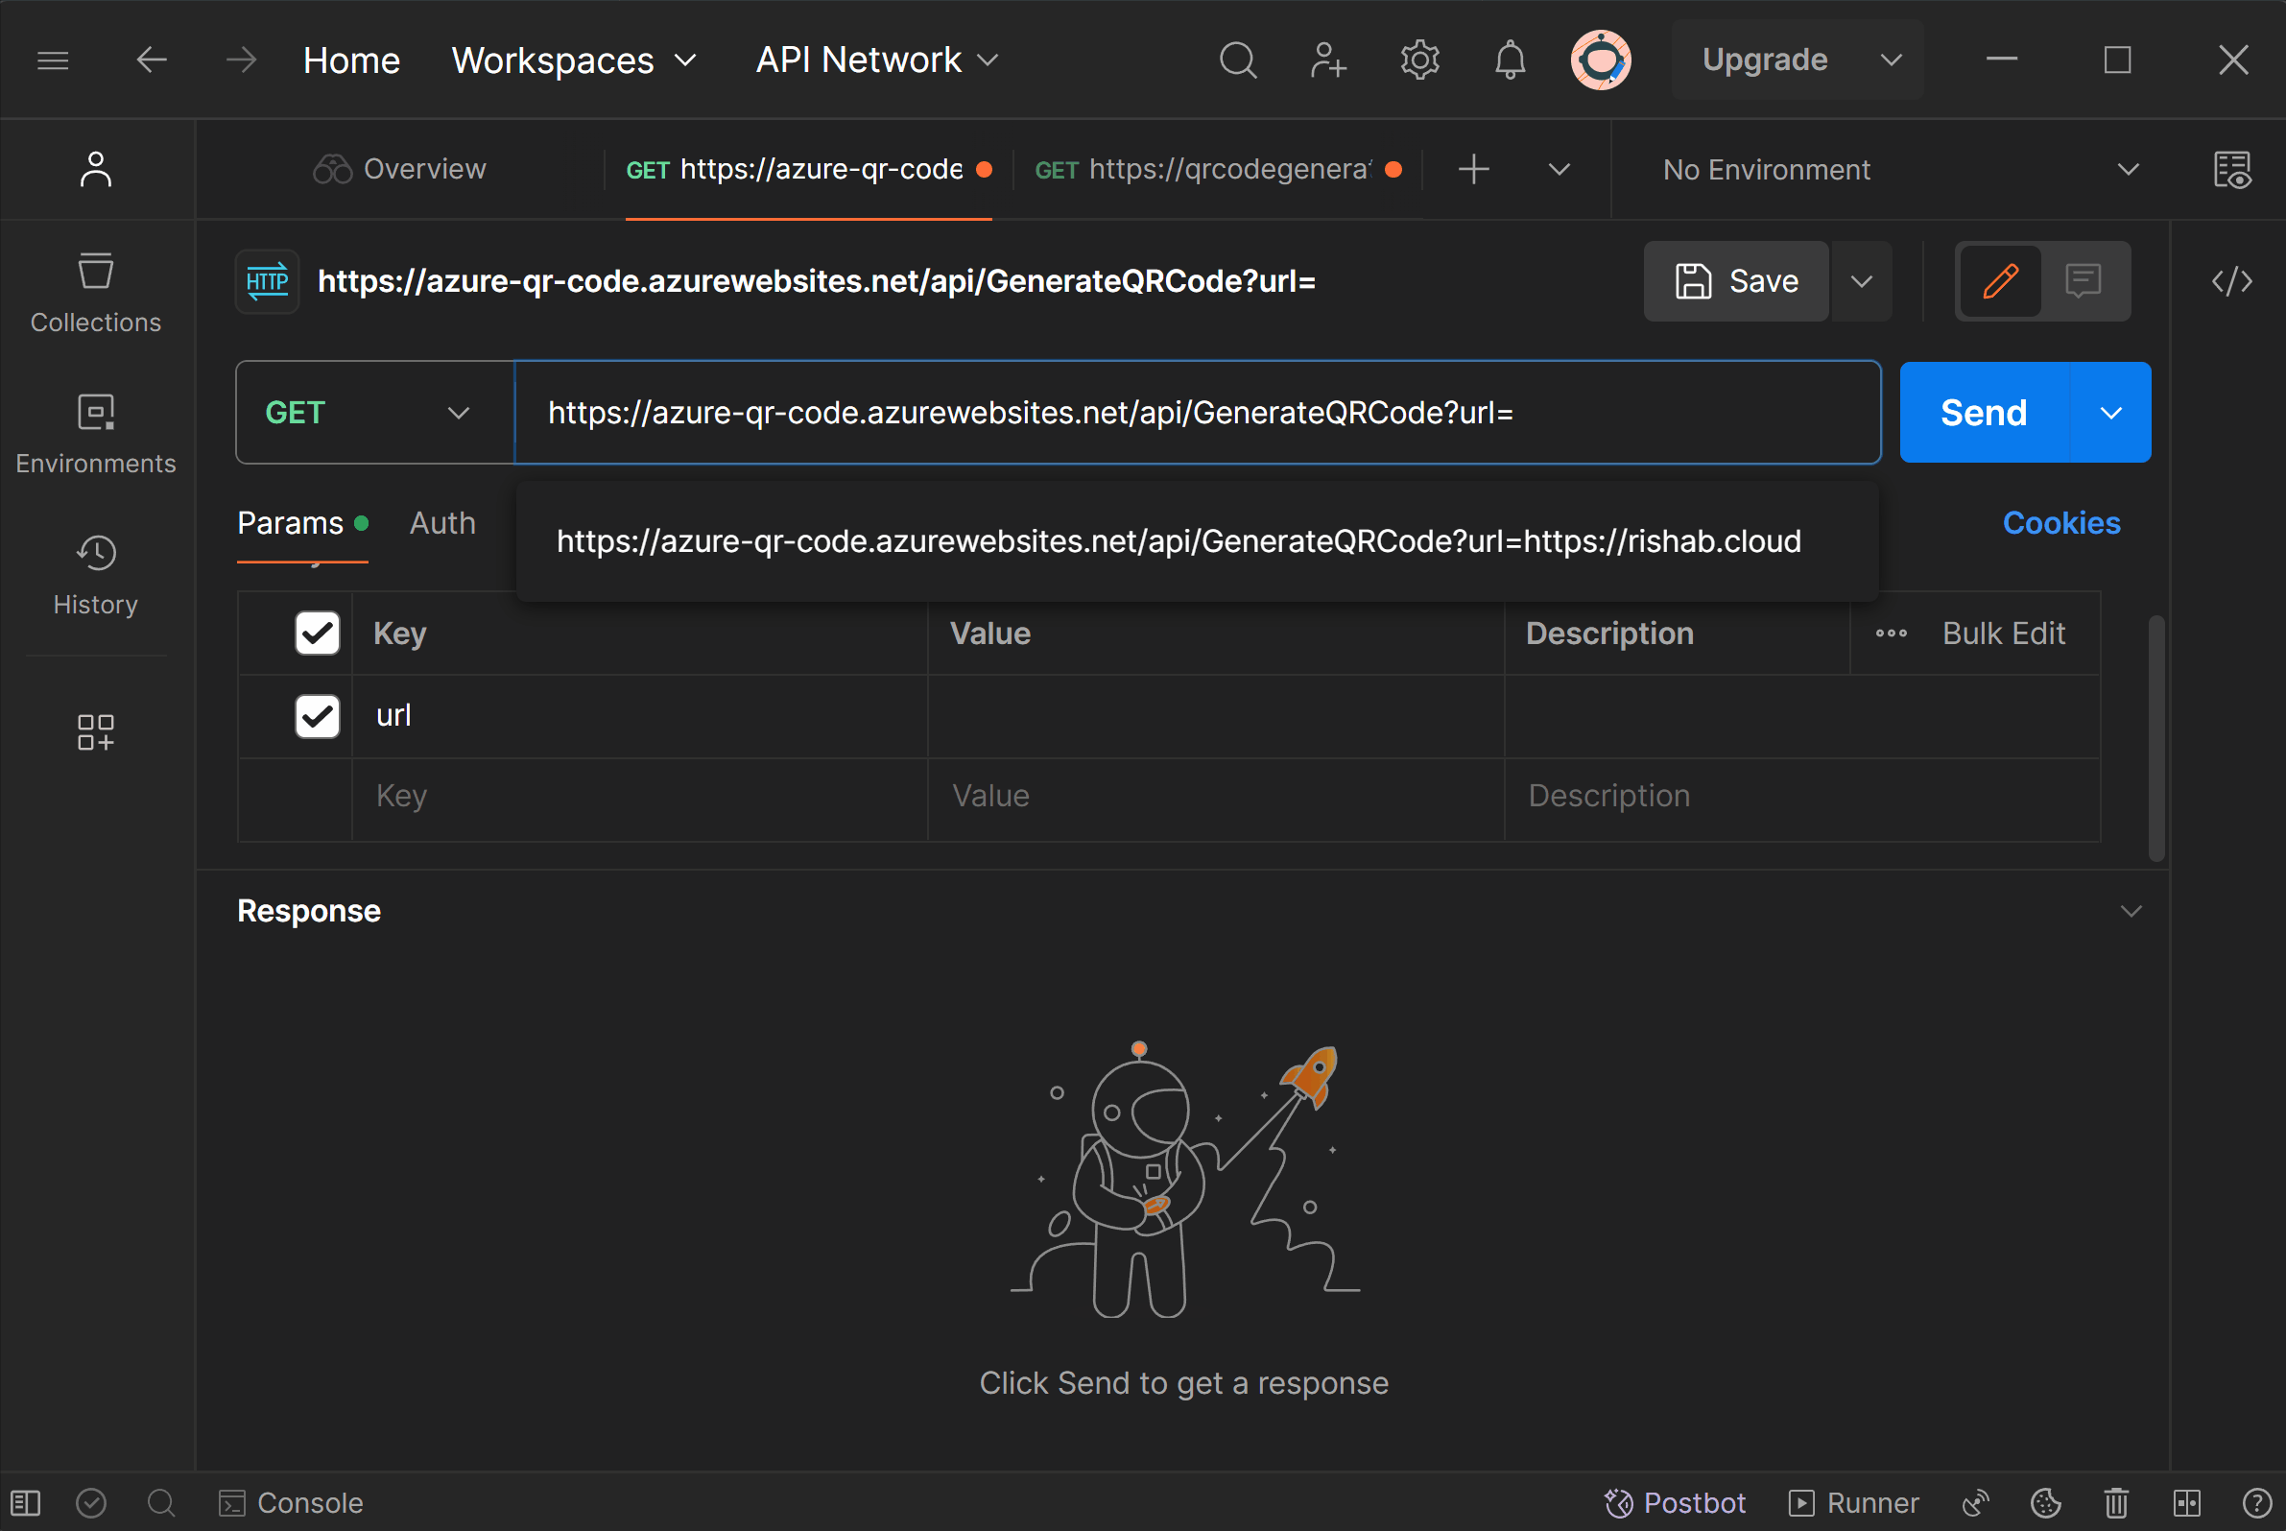Open the Environments sidebar panel

pos(95,434)
